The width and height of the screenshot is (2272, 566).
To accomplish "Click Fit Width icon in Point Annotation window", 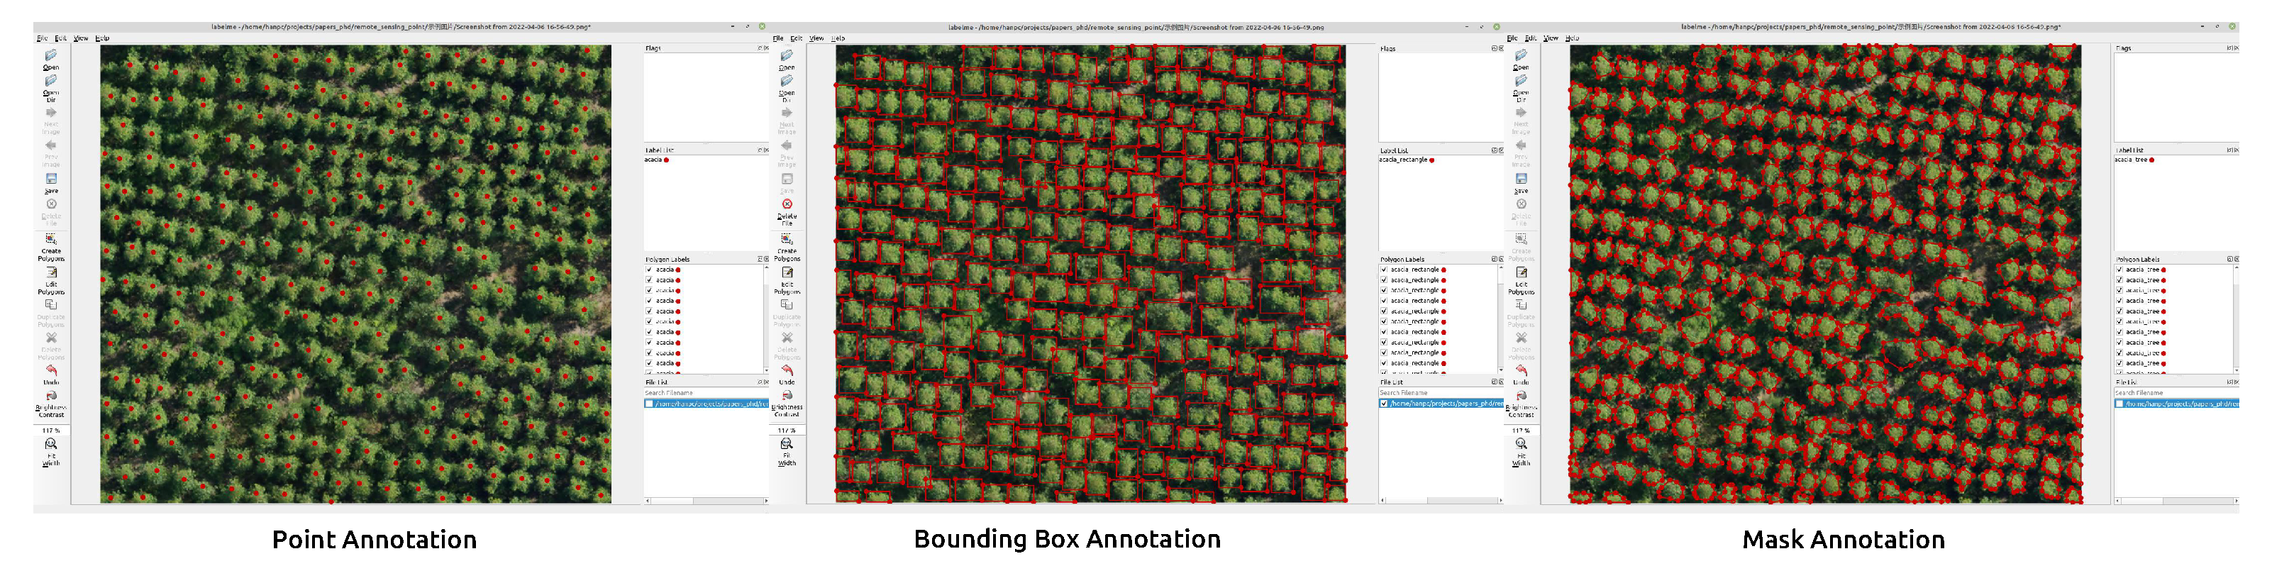I will point(51,444).
